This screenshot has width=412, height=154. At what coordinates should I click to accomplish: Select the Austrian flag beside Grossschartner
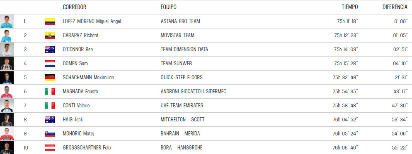[x=50, y=148]
